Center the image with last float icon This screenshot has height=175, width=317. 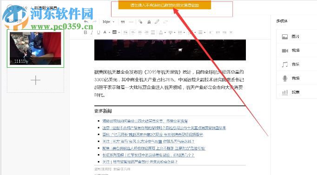[231, 32]
